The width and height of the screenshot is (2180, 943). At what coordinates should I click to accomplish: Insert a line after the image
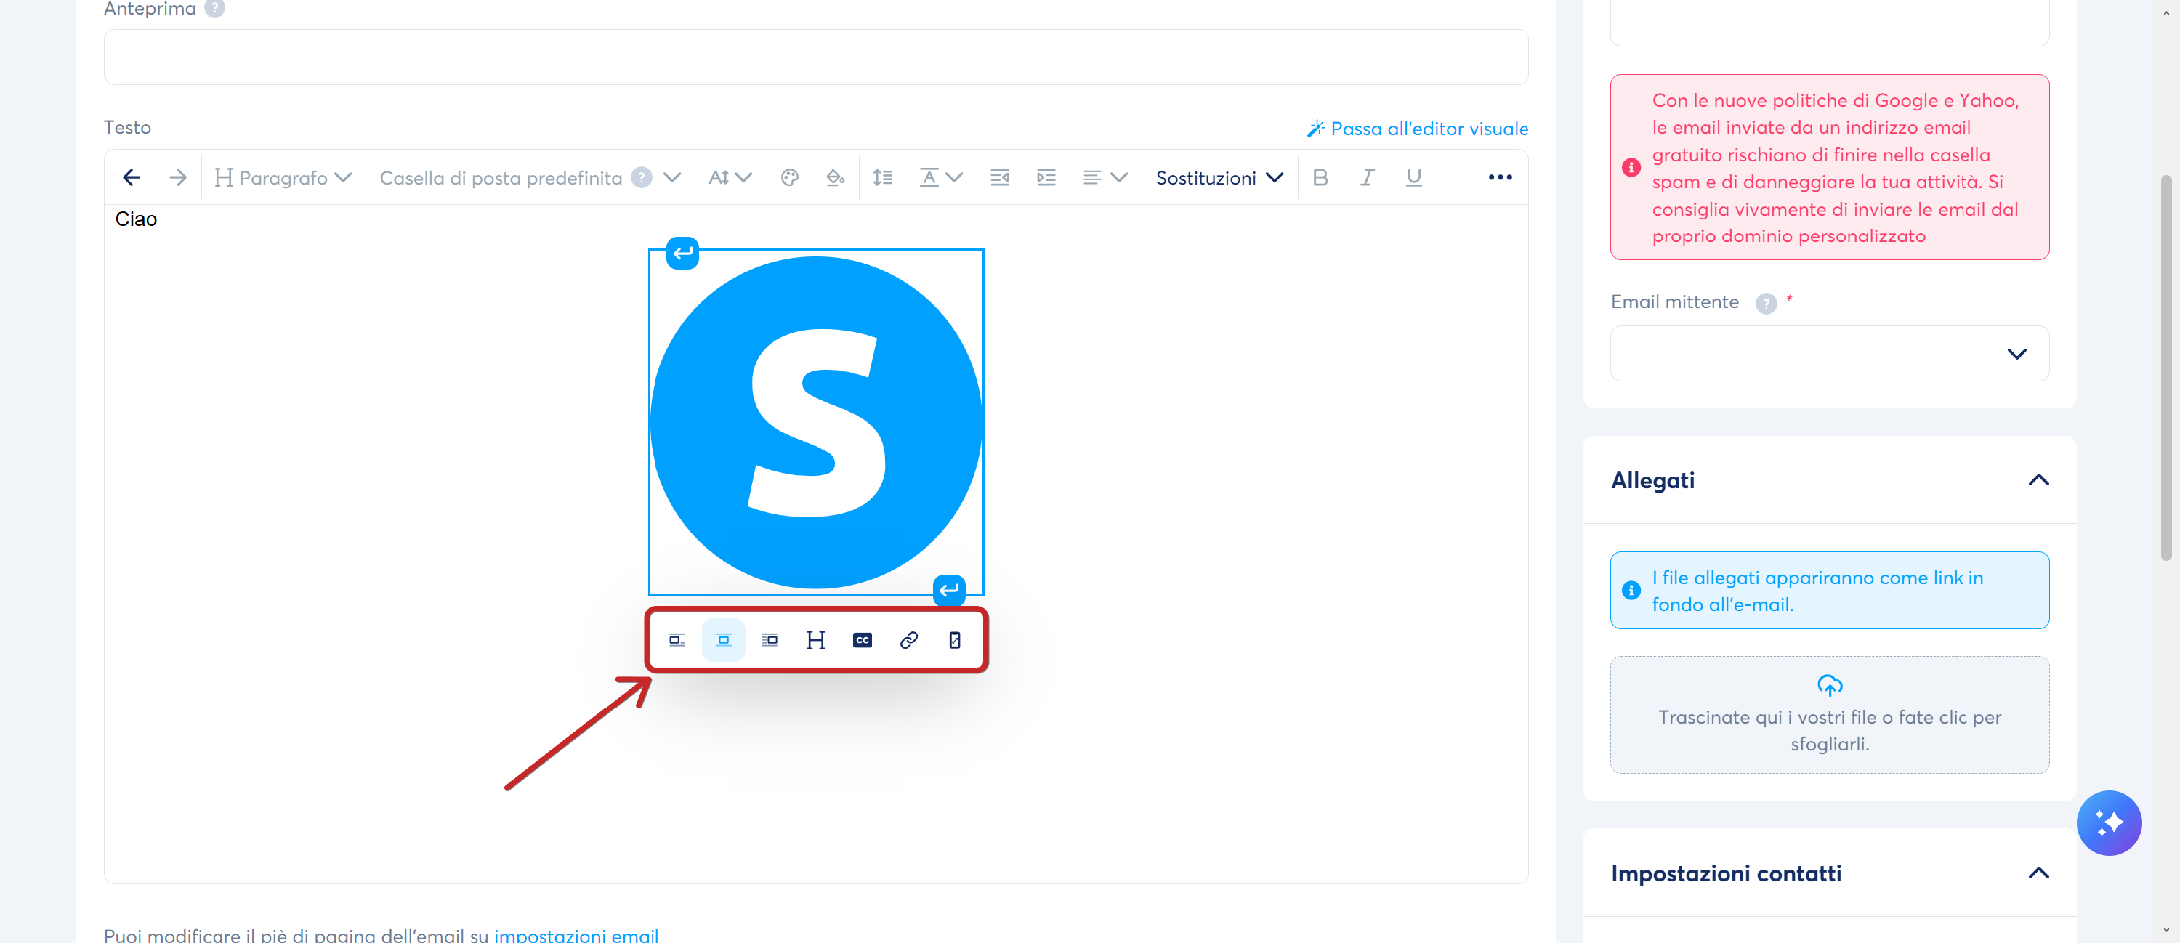pos(949,589)
